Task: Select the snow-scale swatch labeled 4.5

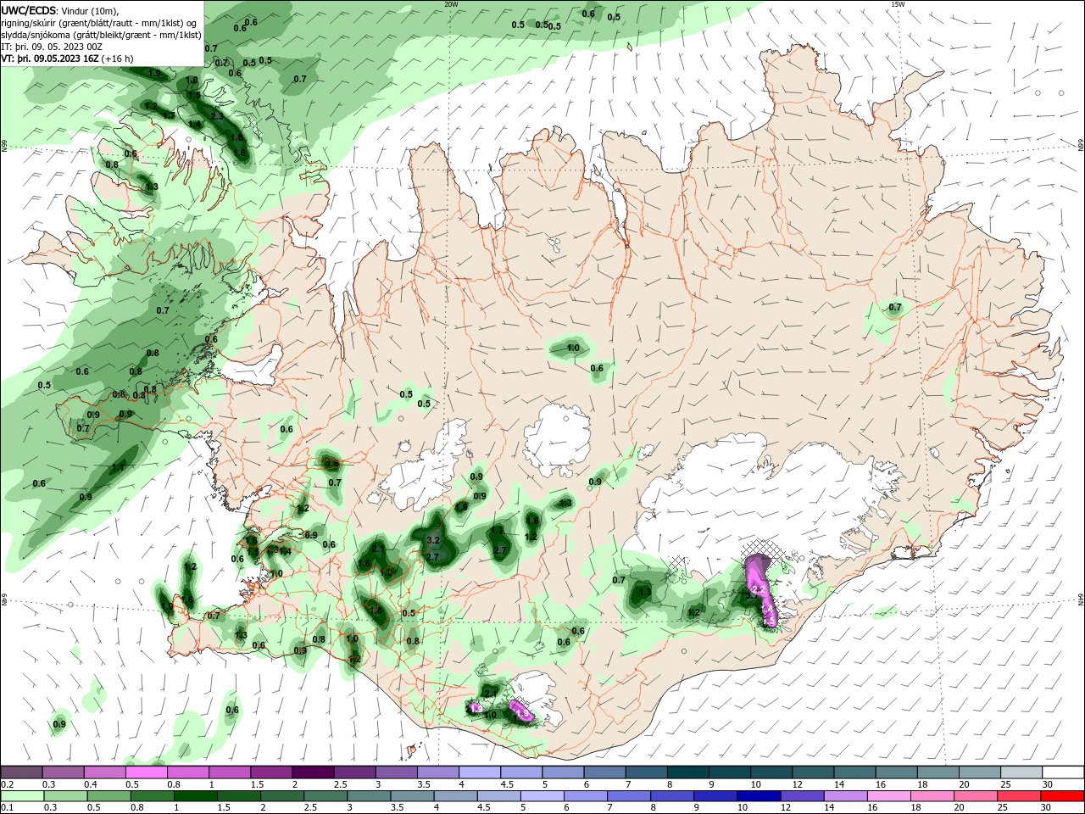Action: tap(521, 772)
